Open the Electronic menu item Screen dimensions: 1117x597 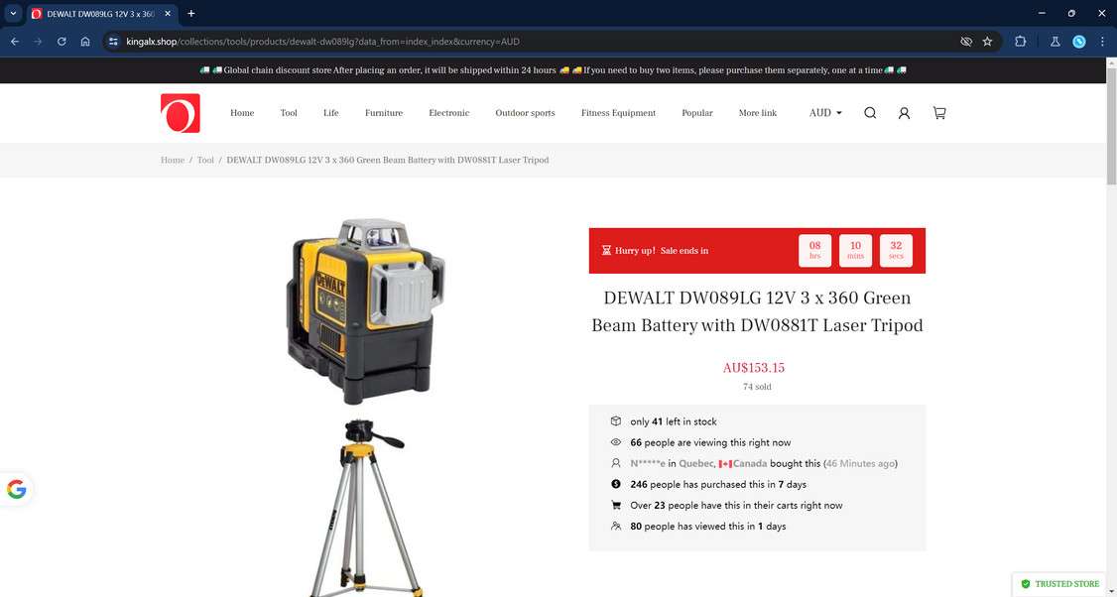[x=448, y=113]
